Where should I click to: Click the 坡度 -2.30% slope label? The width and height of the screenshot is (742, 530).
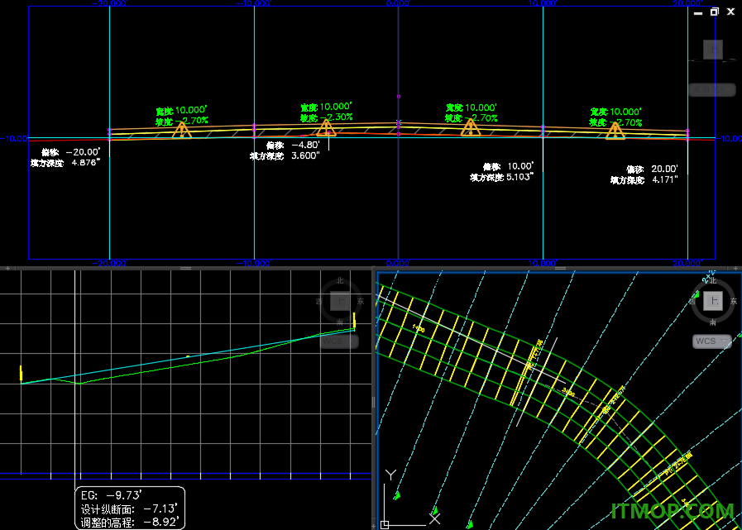point(326,117)
